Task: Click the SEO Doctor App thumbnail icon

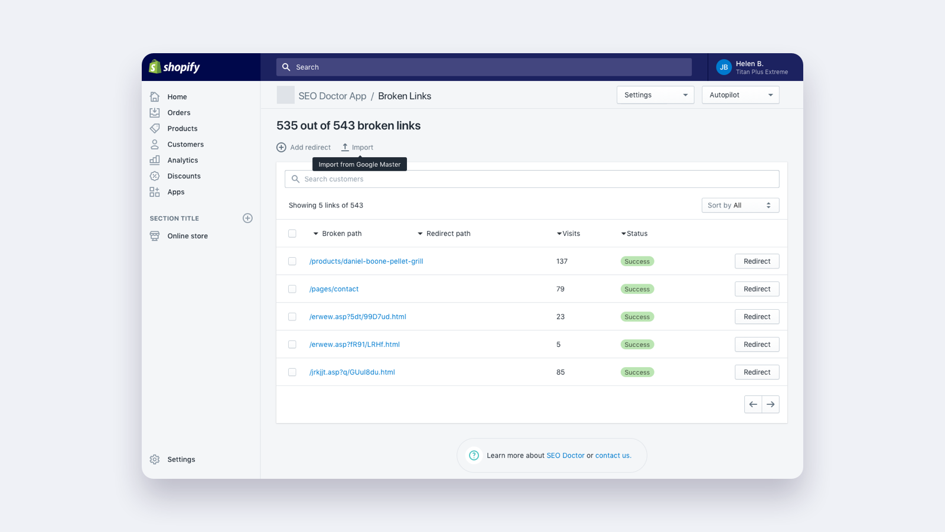Action: (285, 95)
